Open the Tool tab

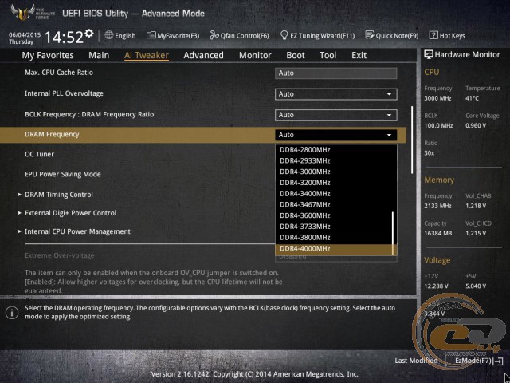coord(328,55)
